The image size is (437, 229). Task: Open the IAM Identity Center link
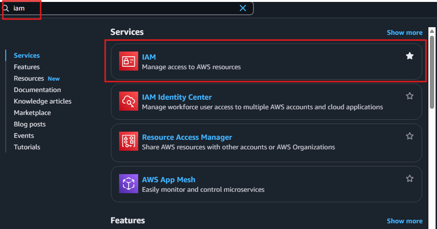[177, 97]
